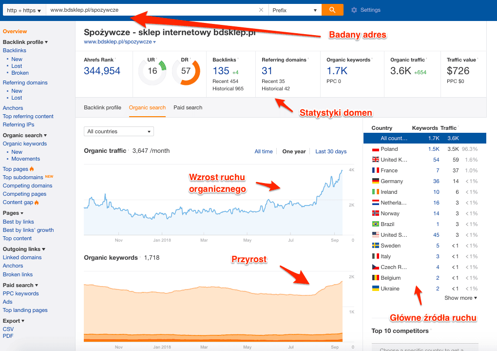Click the 135 backlinks count
This screenshot has height=351, width=497.
pos(221,71)
